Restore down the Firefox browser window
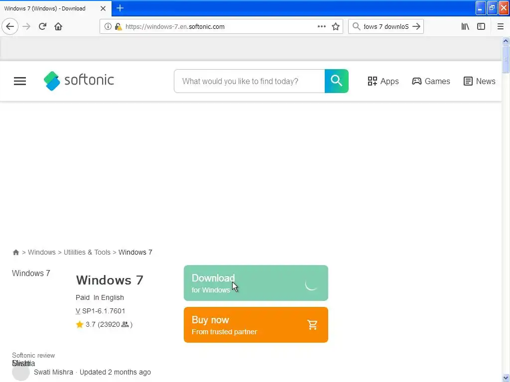 tap(492, 8)
